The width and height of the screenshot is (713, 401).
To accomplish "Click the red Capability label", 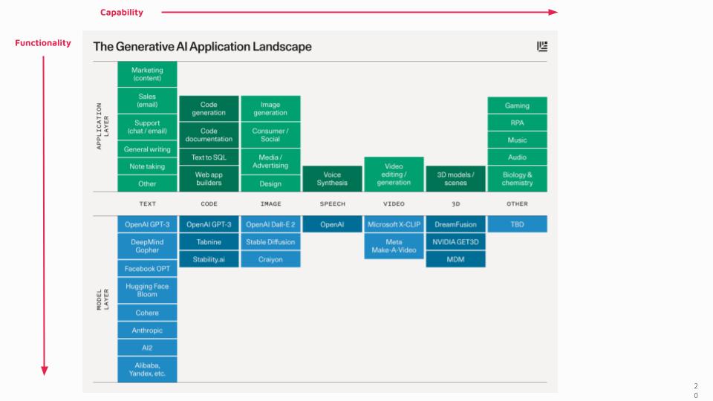I will coord(122,13).
